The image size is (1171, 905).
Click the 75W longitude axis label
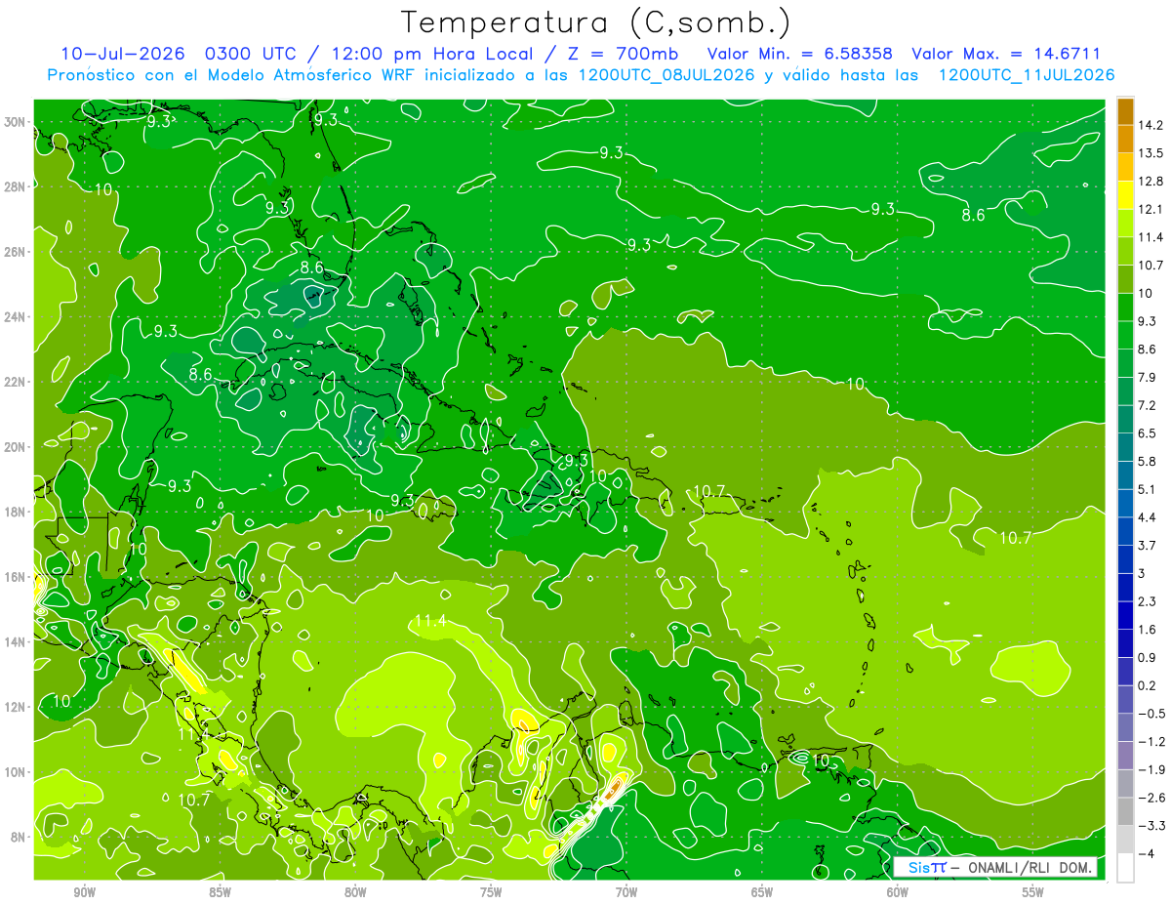pos(491,892)
